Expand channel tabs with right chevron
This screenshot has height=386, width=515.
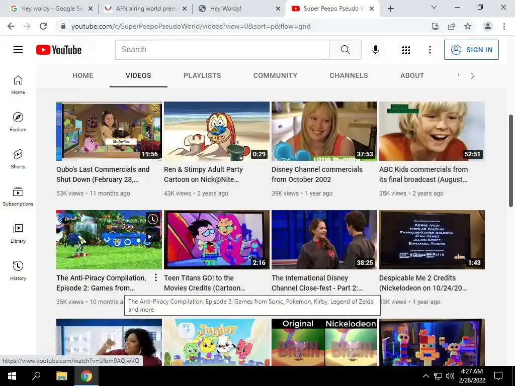[x=473, y=76]
